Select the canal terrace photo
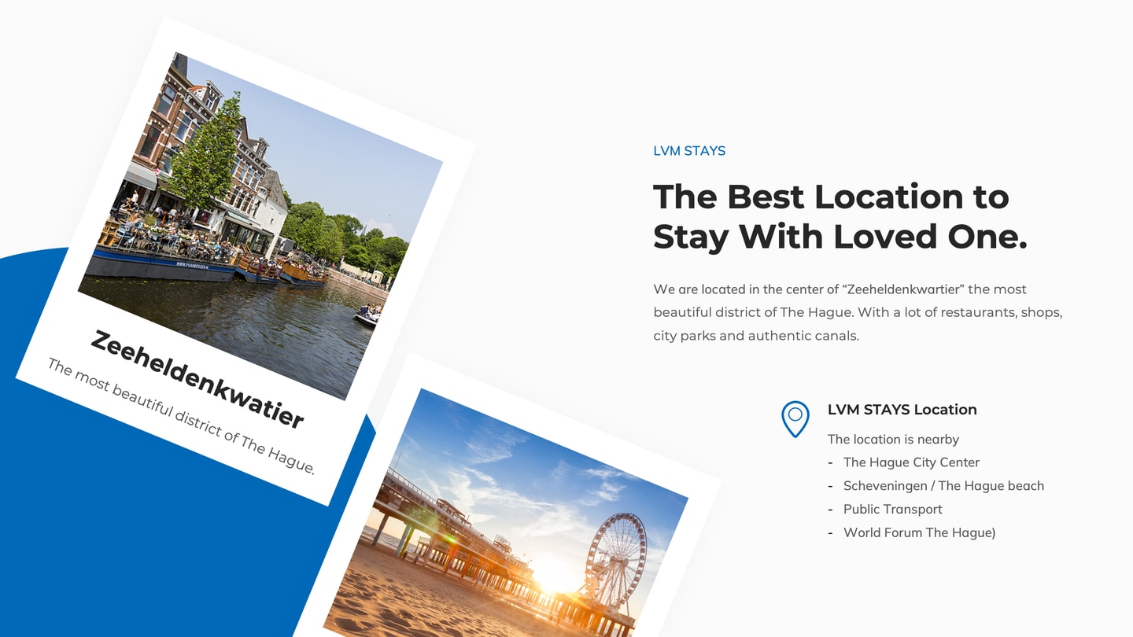1133x637 pixels. click(260, 226)
